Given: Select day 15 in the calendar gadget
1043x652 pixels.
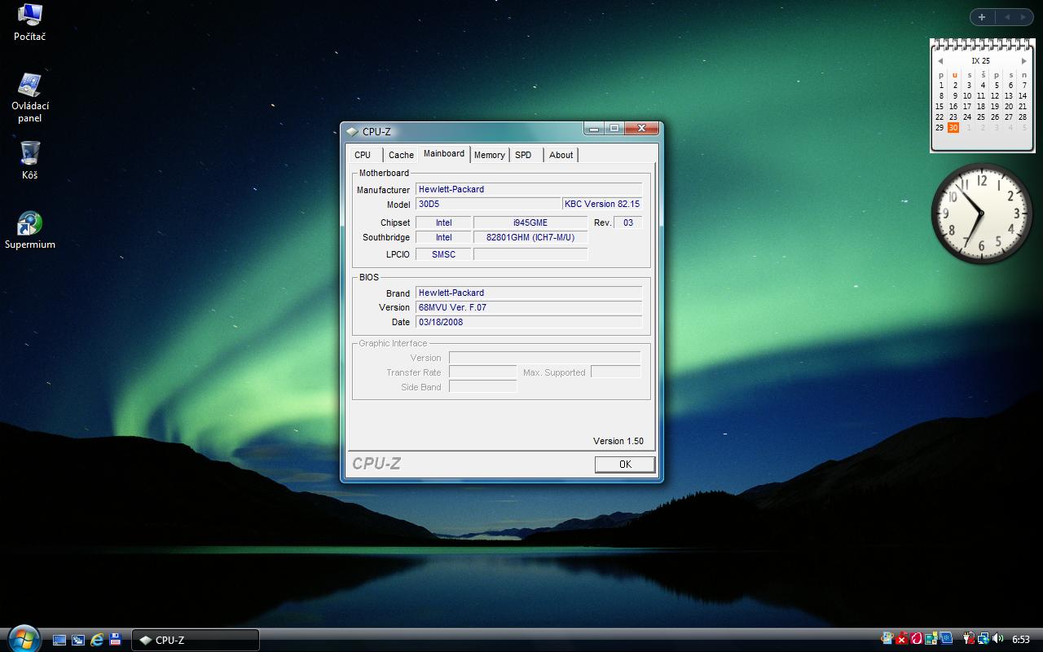Looking at the screenshot, I should click(x=940, y=106).
